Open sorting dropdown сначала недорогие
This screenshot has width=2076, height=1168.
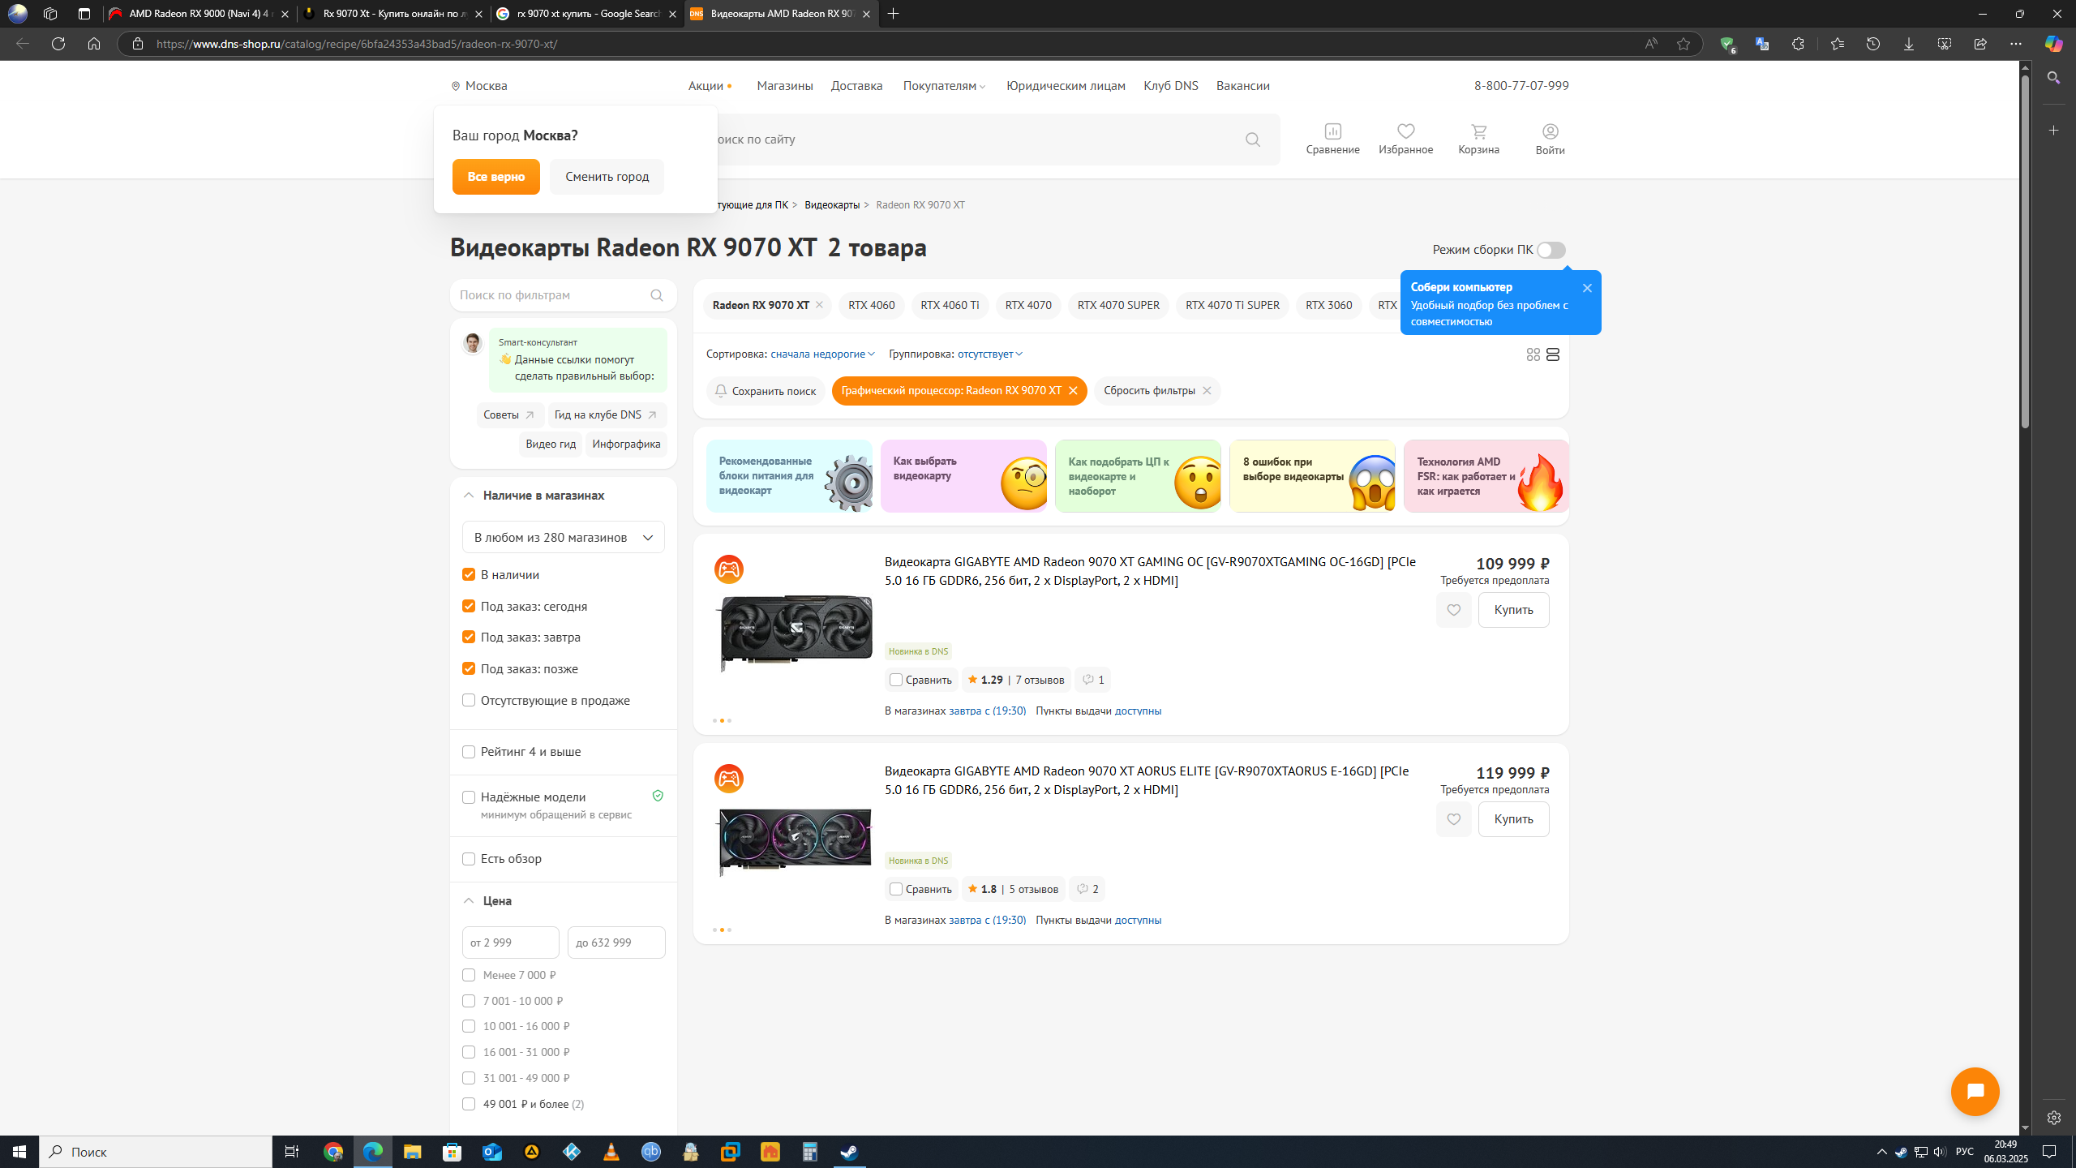[821, 354]
